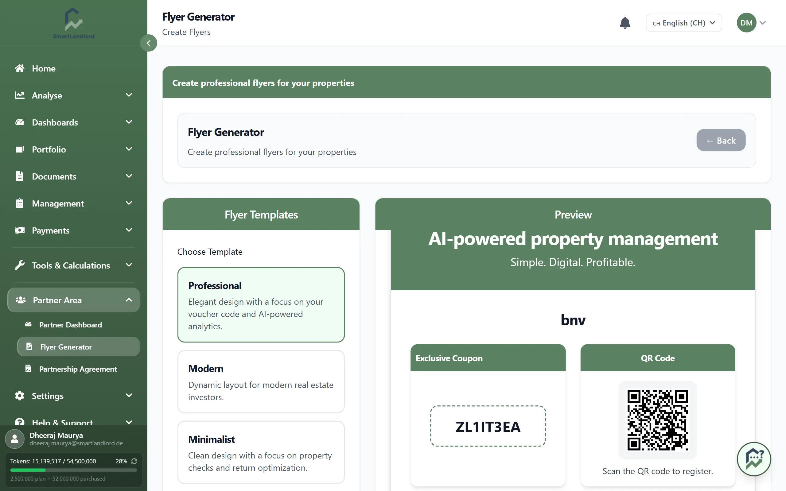786x491 pixels.
Task: Refresh token usage icon
Action: [x=134, y=461]
